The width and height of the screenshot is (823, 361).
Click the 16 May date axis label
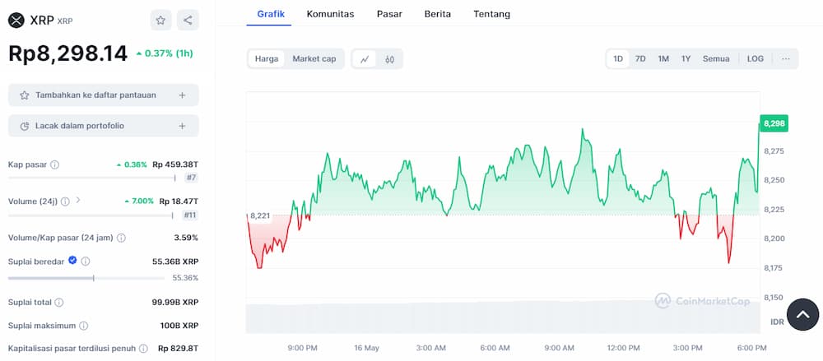366,348
